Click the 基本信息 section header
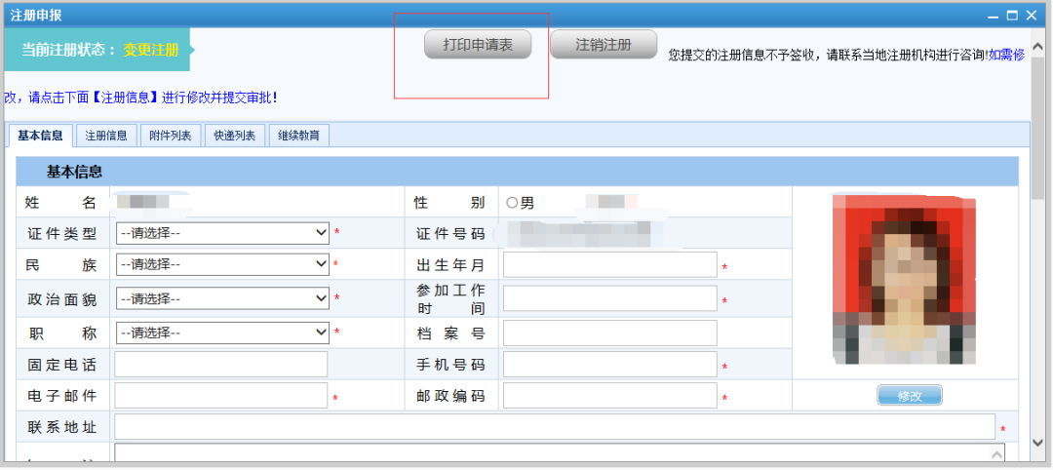The height and width of the screenshot is (470, 1053). [517, 172]
